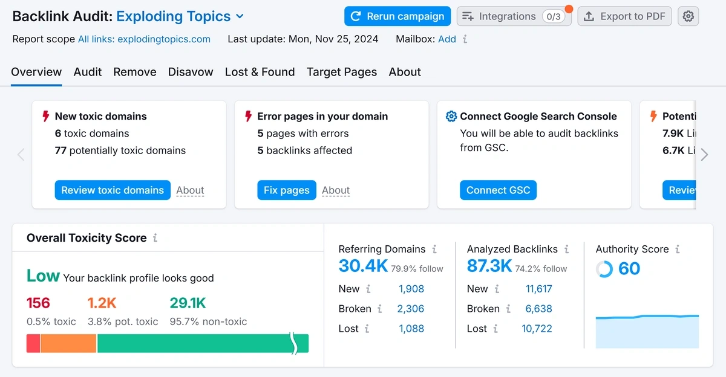This screenshot has width=726, height=377.
Task: Open the Target Pages tab
Action: 342,72
